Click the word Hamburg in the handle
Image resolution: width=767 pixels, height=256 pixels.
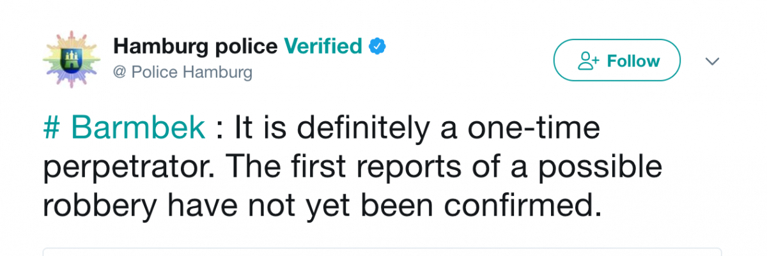point(217,73)
